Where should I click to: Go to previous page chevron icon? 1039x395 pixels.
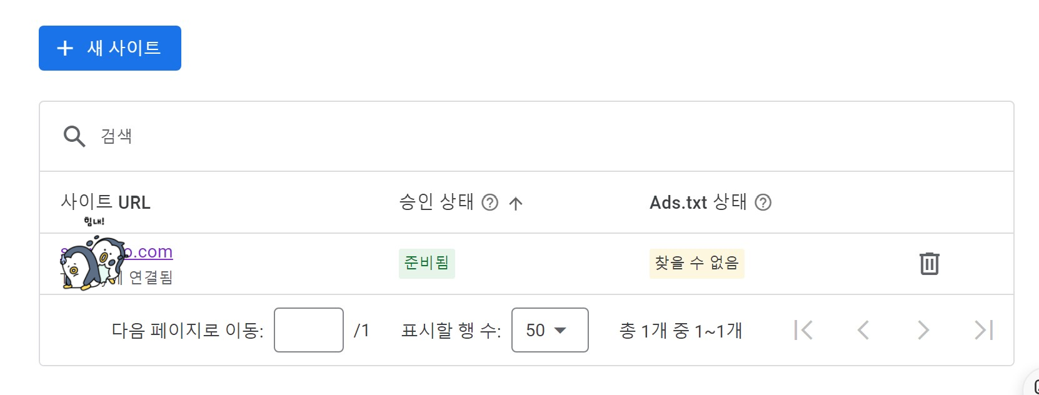click(x=864, y=329)
